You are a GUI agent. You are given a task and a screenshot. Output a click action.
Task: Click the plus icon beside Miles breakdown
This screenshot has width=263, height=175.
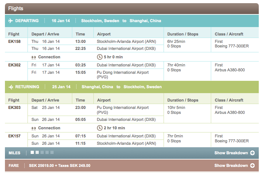[x=252, y=153]
